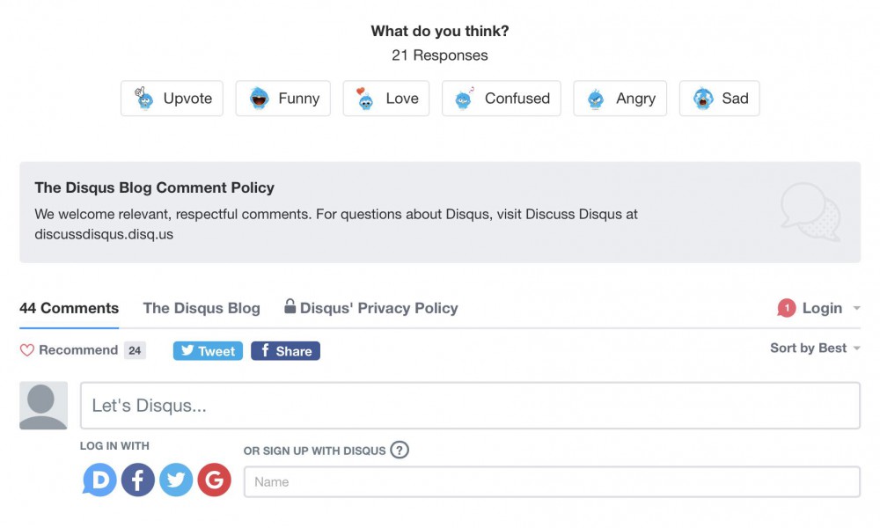Click the Sort by Best arrow
The image size is (880, 528).
(856, 348)
